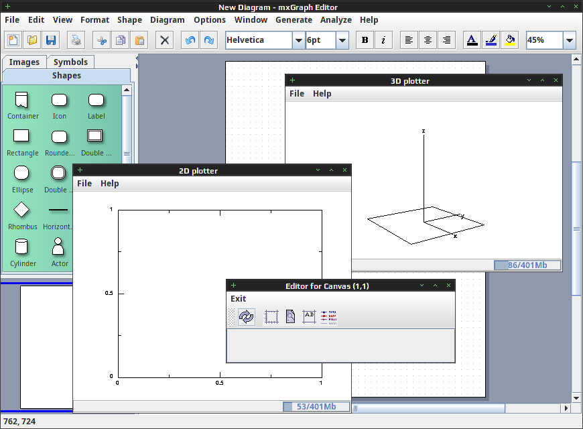
Task: Align text to the left
Action: 409,40
